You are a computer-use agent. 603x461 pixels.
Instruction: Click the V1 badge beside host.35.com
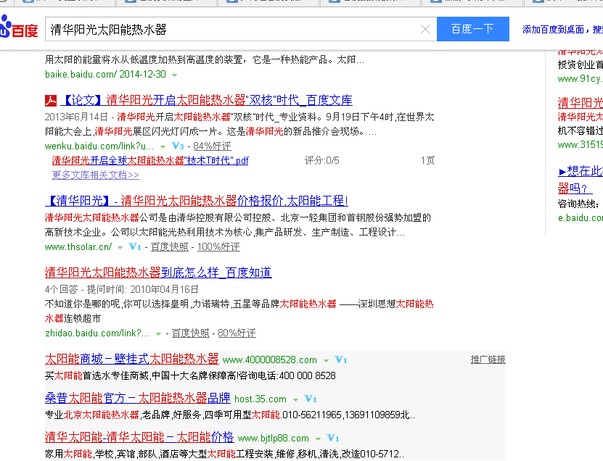[x=310, y=399]
